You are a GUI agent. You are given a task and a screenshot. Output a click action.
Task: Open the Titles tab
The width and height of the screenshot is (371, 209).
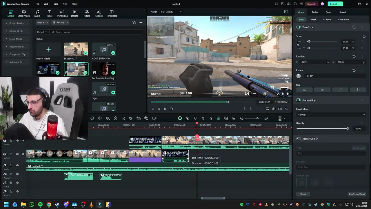(x=50, y=14)
